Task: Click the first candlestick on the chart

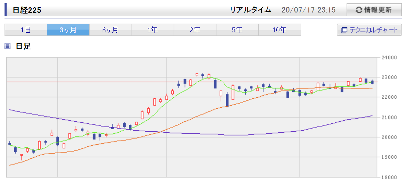Action: [9, 143]
